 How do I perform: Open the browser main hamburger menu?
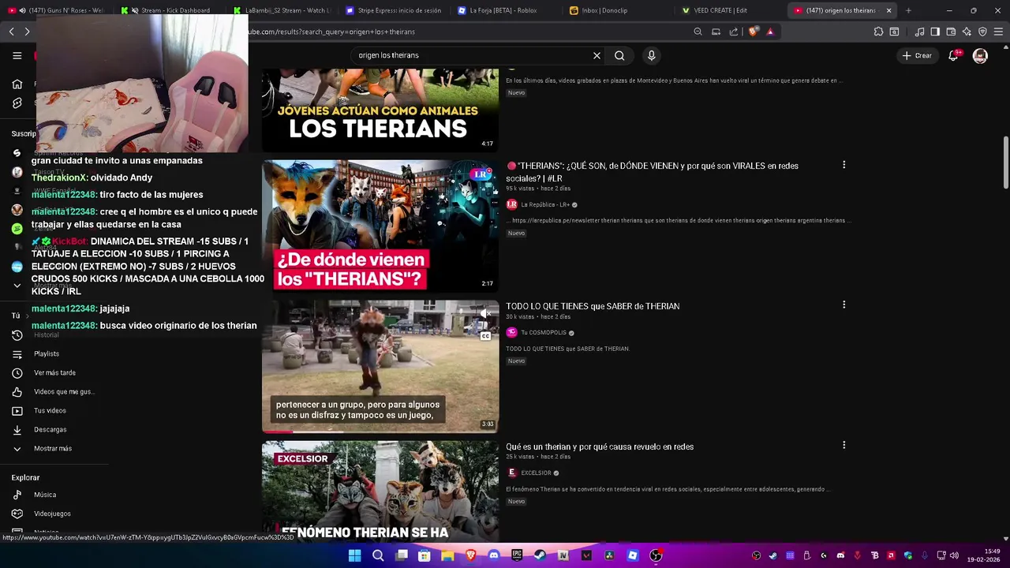(x=998, y=32)
